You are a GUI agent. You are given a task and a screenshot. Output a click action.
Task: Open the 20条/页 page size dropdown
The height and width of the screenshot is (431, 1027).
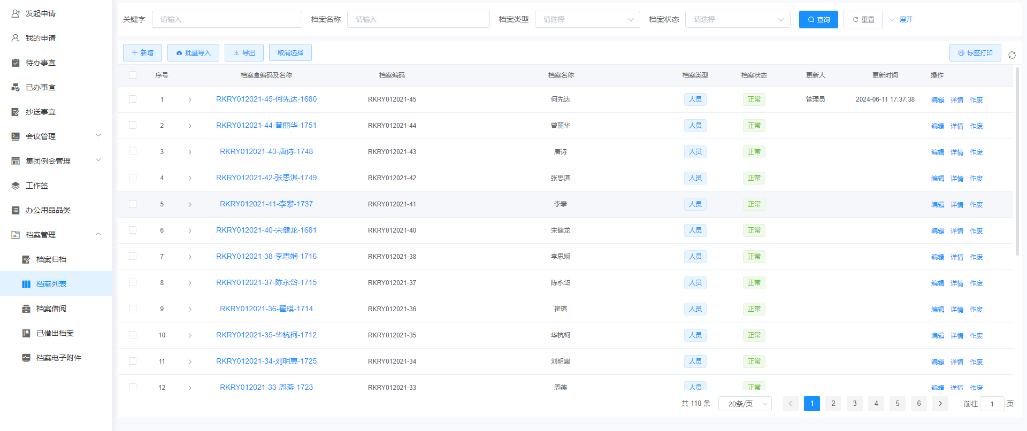[x=745, y=404]
